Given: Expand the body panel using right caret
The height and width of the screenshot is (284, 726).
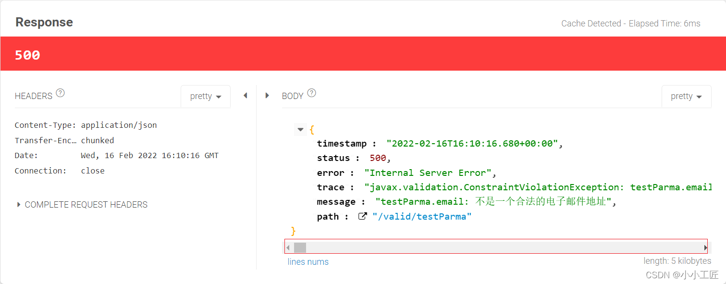Looking at the screenshot, I should pos(267,96).
